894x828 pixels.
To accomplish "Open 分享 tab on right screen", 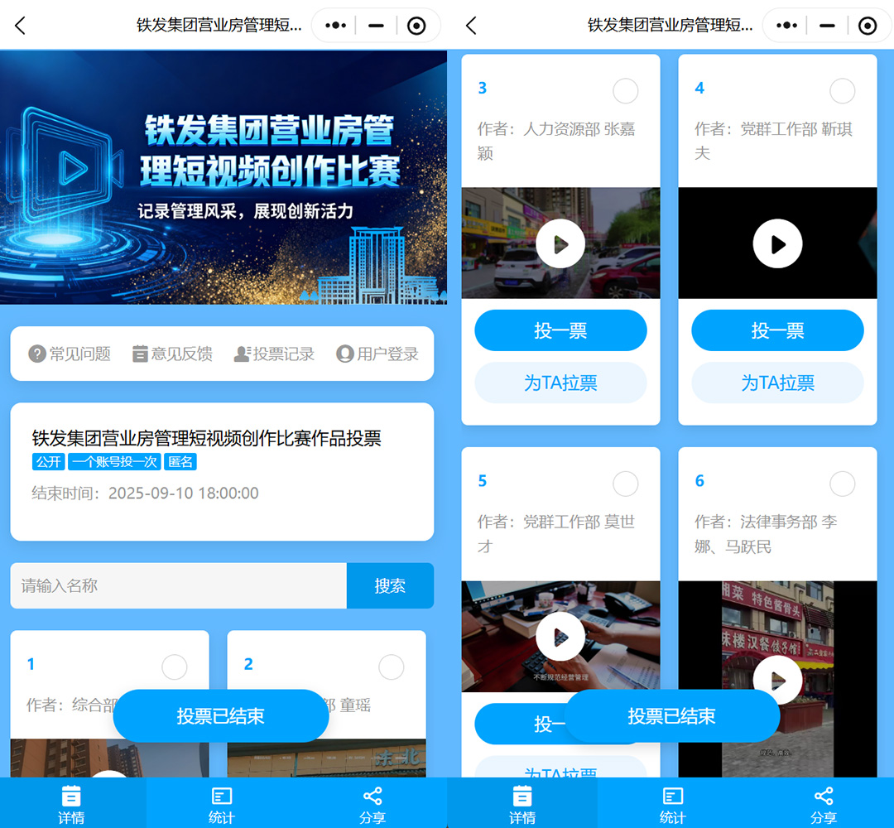I will pos(823,804).
